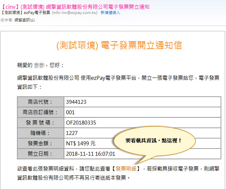226x189 pixels.
Task: Click the greeting line 親愛的…您好
Action: tap(40, 65)
